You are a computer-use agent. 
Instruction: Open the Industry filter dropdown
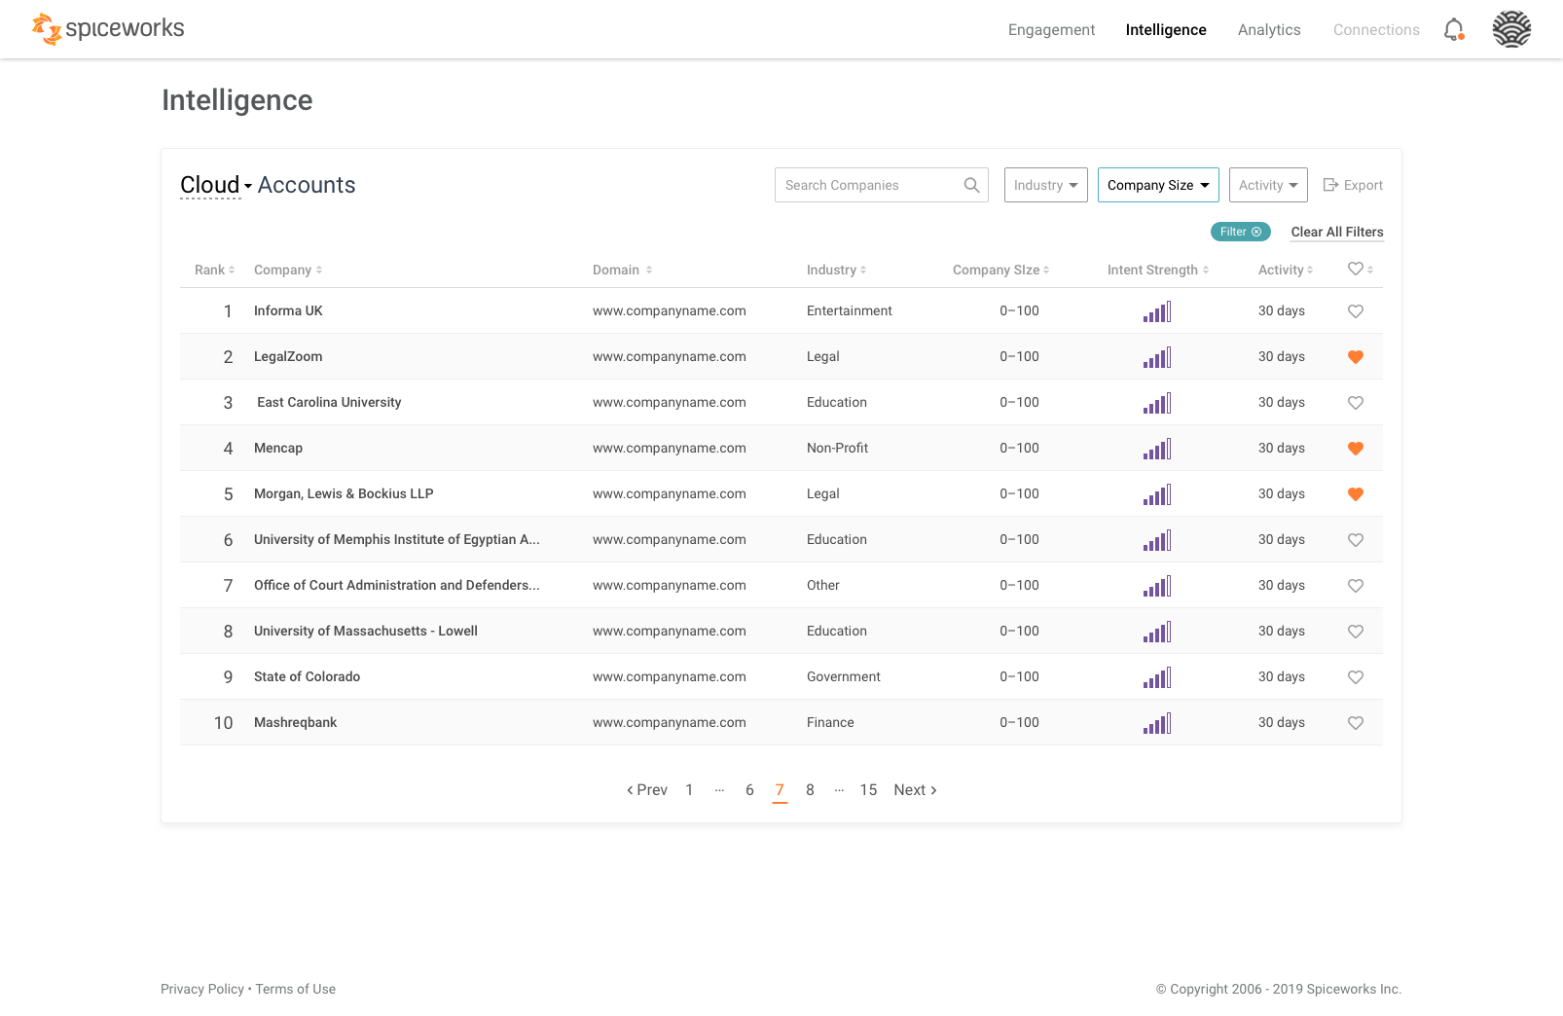pyautogui.click(x=1045, y=185)
